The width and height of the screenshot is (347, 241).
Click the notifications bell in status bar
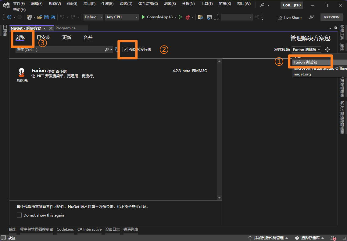tap(333, 238)
